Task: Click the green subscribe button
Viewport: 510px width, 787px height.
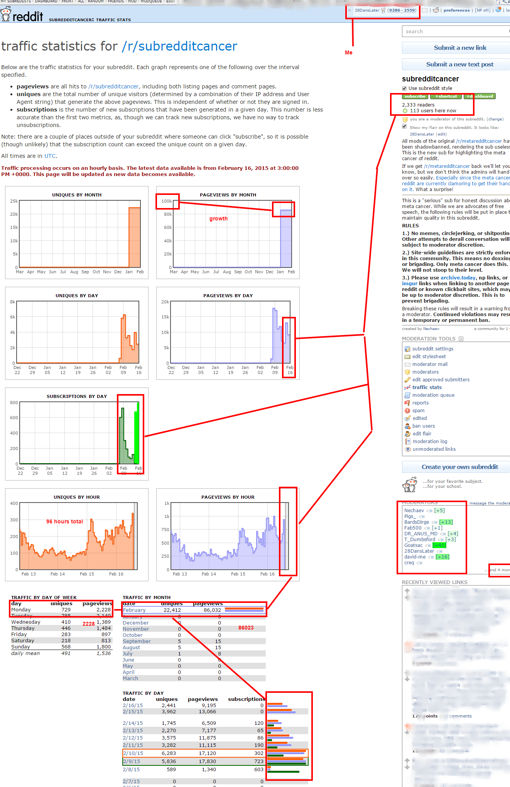Action: click(415, 96)
